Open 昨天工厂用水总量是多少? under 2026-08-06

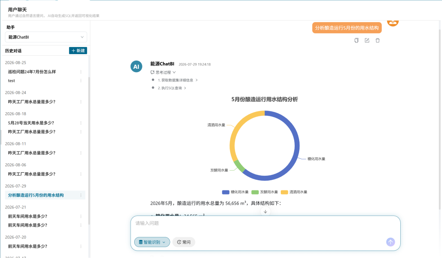(32, 174)
